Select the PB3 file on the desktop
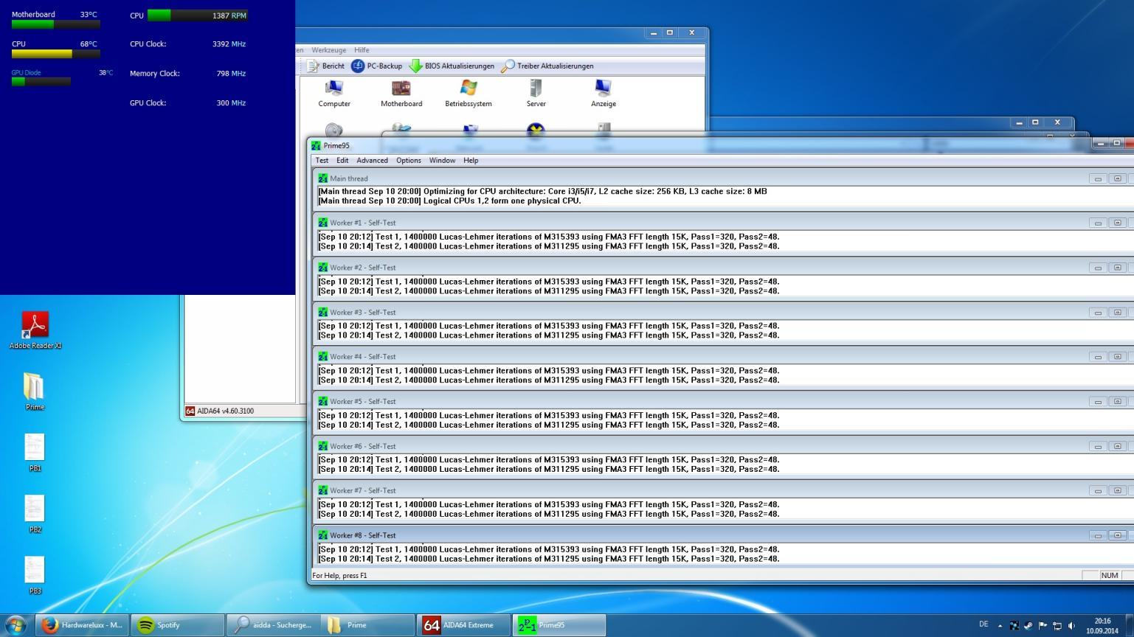1134x637 pixels. pyautogui.click(x=35, y=575)
